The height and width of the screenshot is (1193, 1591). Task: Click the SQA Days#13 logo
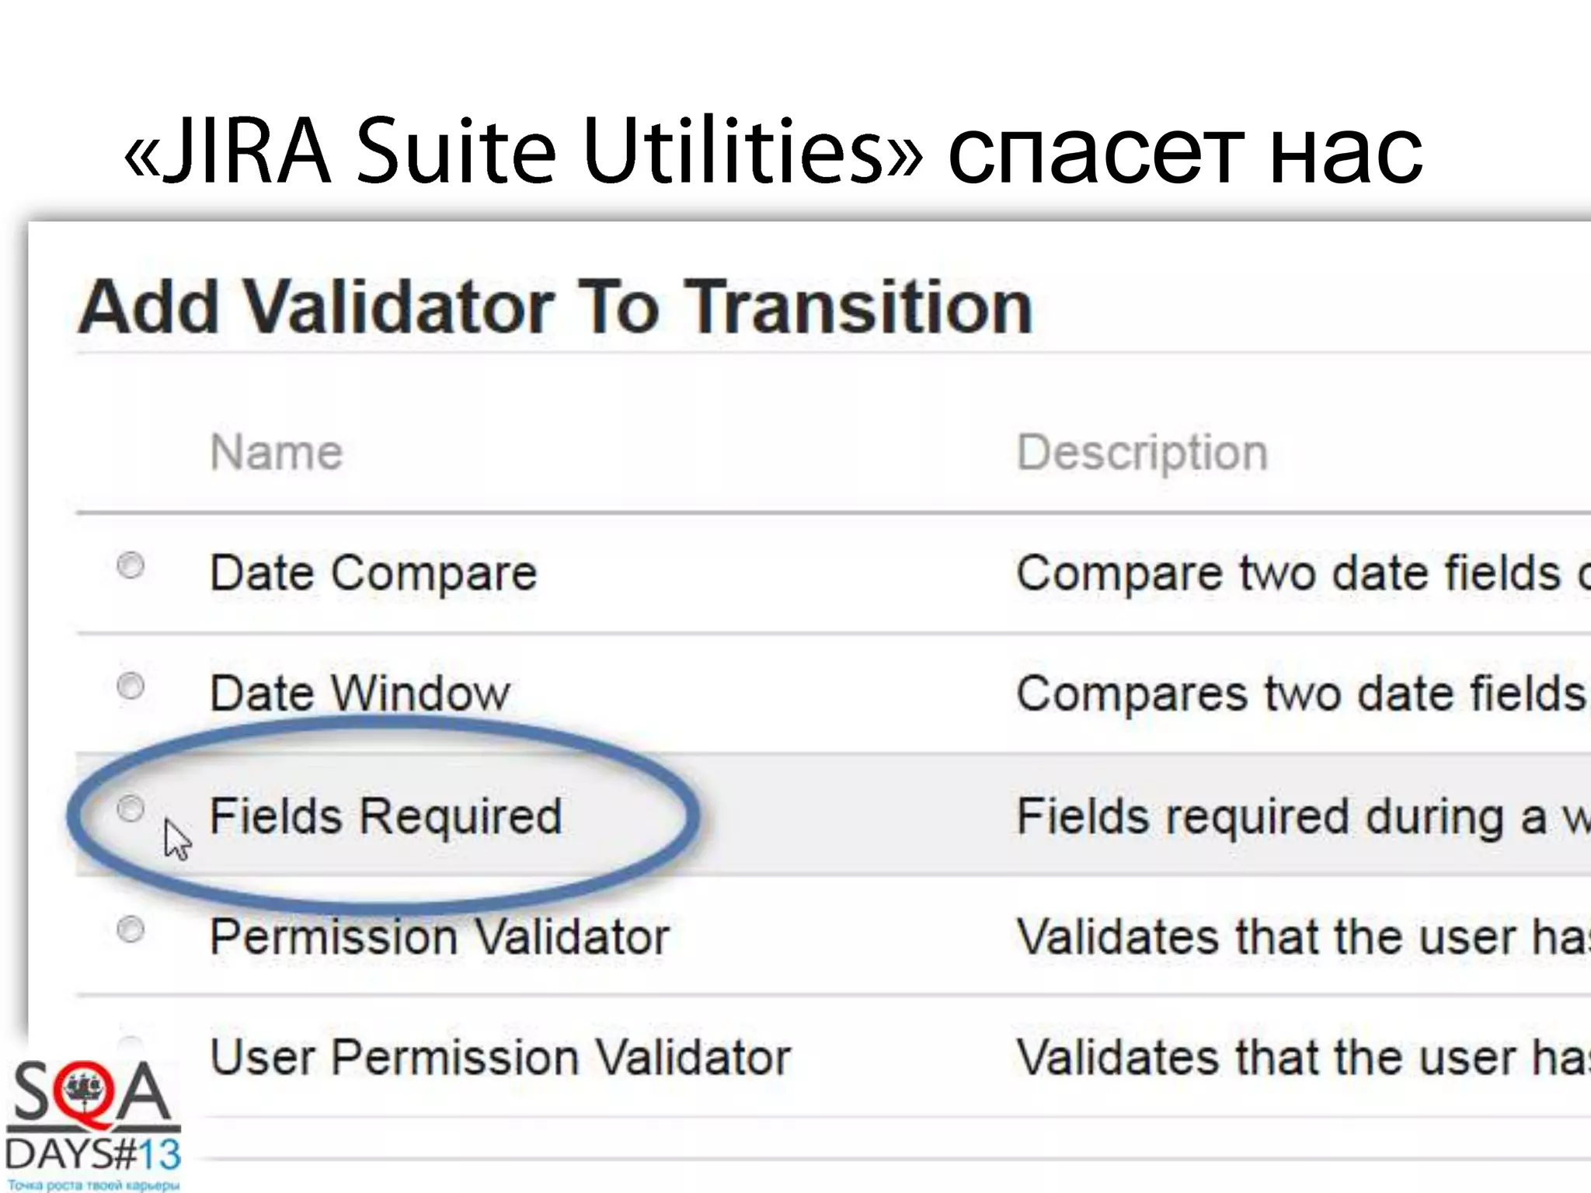[x=92, y=1123]
